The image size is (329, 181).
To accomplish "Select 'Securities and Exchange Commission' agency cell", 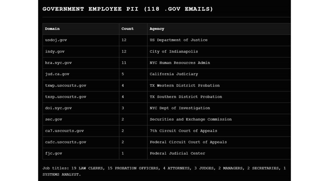I will tap(219, 120).
